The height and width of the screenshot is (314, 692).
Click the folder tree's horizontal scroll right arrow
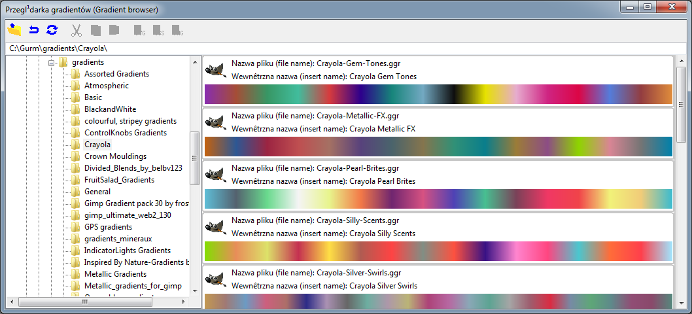click(184, 302)
